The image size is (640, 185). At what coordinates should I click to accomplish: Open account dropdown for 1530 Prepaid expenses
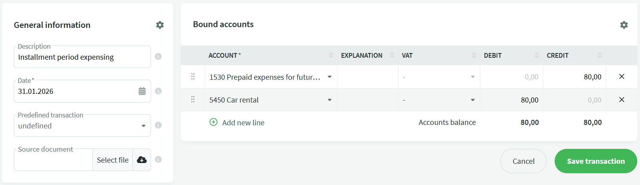pos(330,77)
